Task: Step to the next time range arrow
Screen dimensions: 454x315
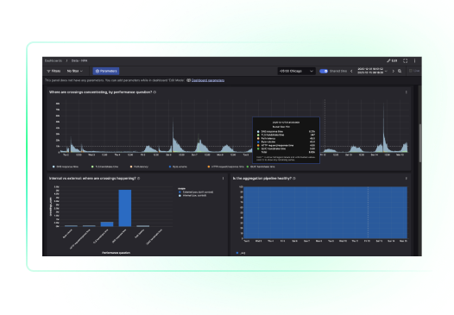Action: (x=393, y=71)
